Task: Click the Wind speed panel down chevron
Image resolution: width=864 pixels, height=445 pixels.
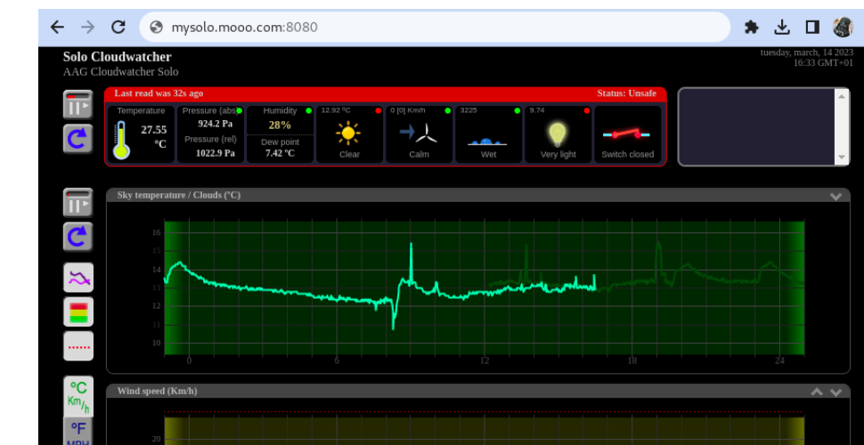Action: pyautogui.click(x=835, y=392)
